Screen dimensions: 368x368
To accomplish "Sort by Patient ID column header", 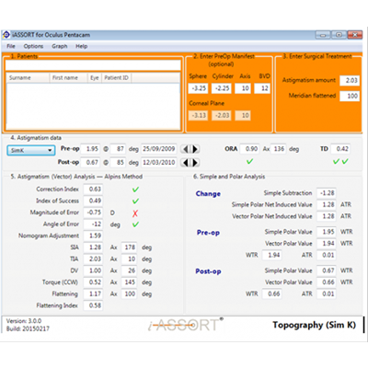I will (x=117, y=77).
